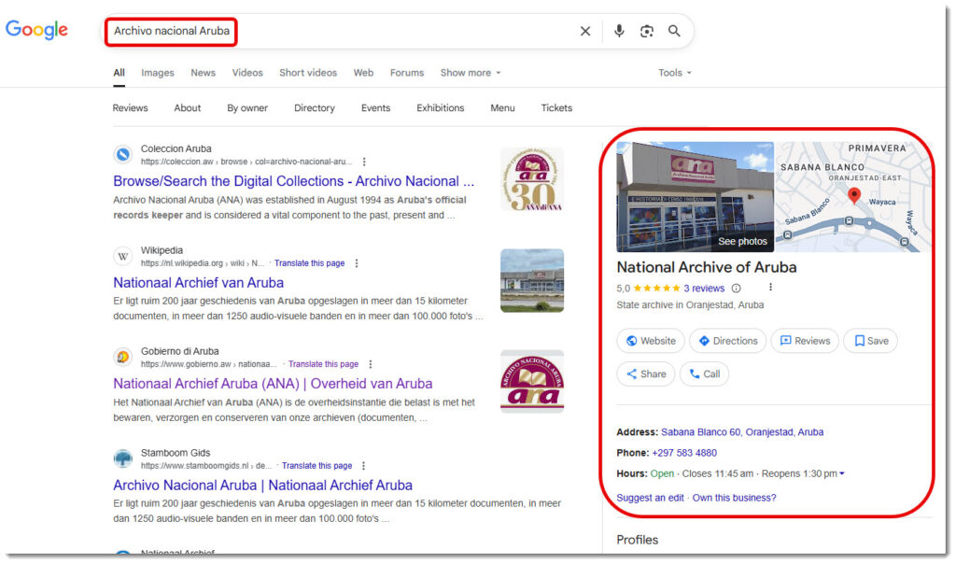Open three-dot menu for Gobierno di Aruba result
Viewport: 956px width, 564px height.
370,364
